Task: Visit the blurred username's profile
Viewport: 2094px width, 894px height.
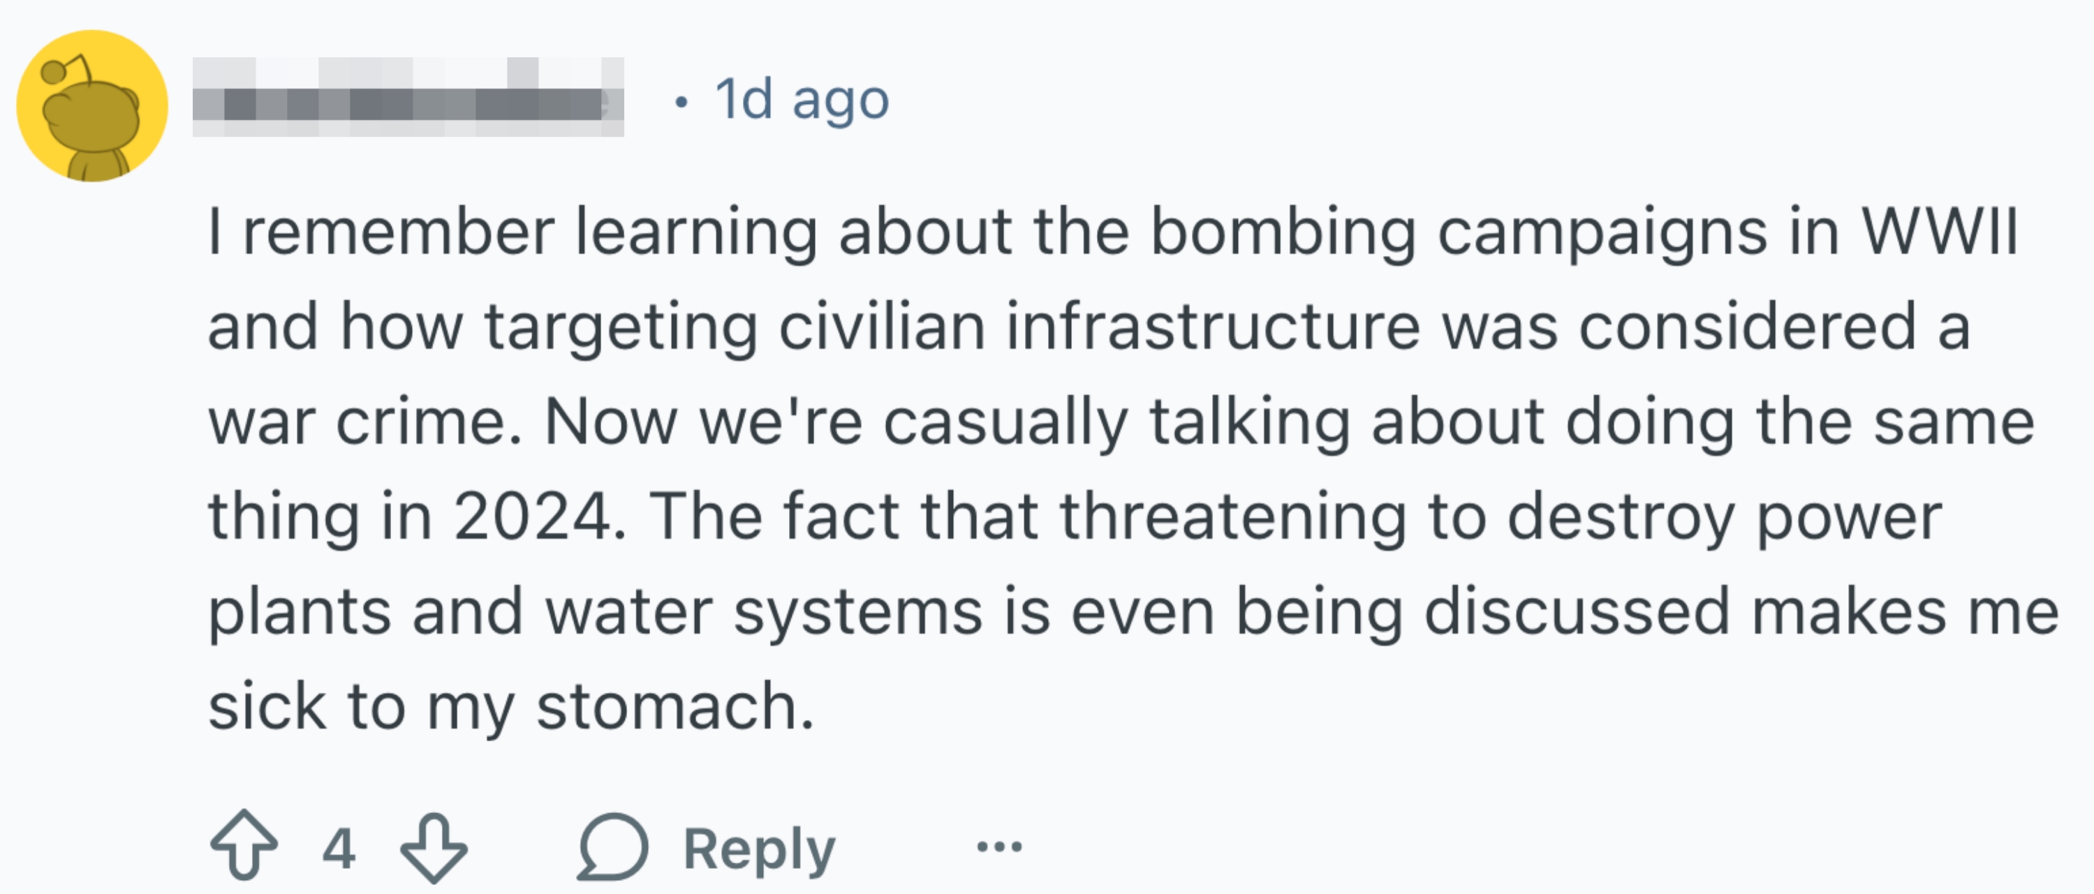Action: (408, 98)
